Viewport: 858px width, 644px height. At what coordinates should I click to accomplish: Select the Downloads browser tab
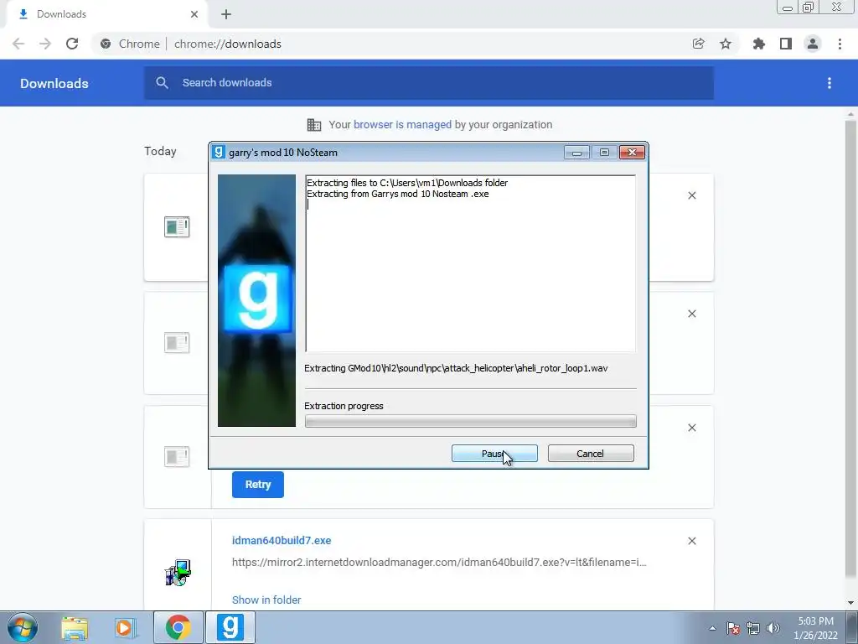(106, 14)
